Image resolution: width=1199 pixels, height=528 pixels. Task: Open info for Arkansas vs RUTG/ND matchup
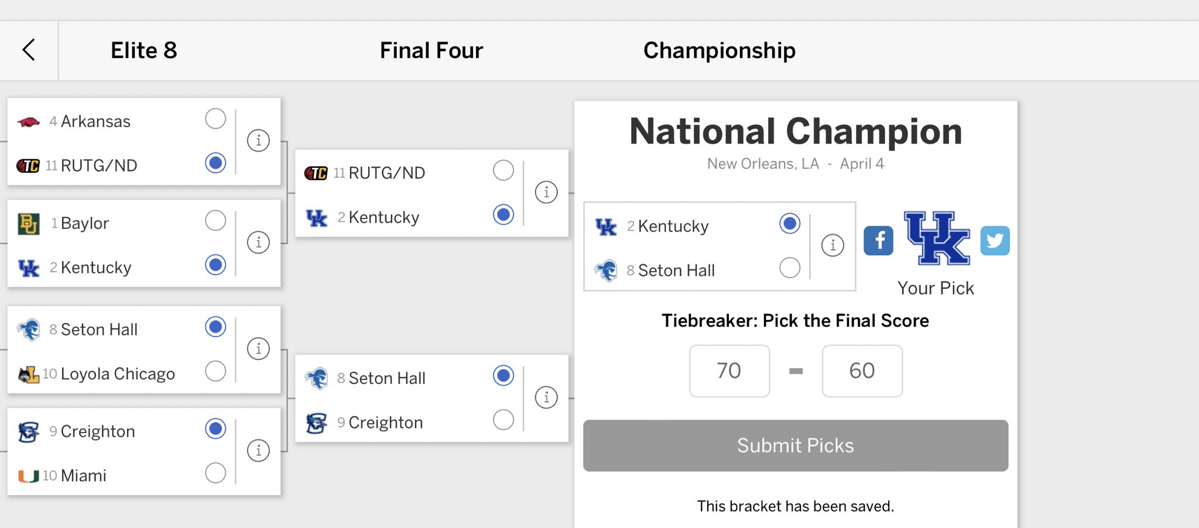pos(258,140)
